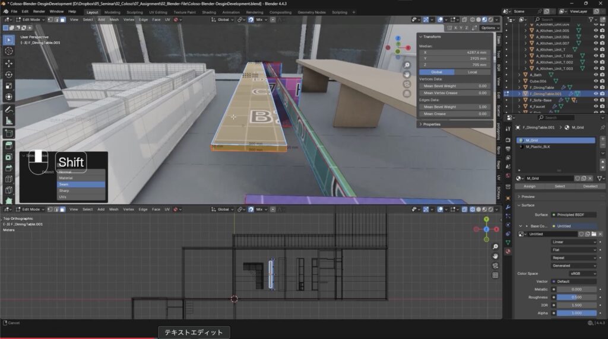Screen dimensions: 608x339
Task: Toggle visibility of F_DiningTable.001
Action: [x=596, y=94]
